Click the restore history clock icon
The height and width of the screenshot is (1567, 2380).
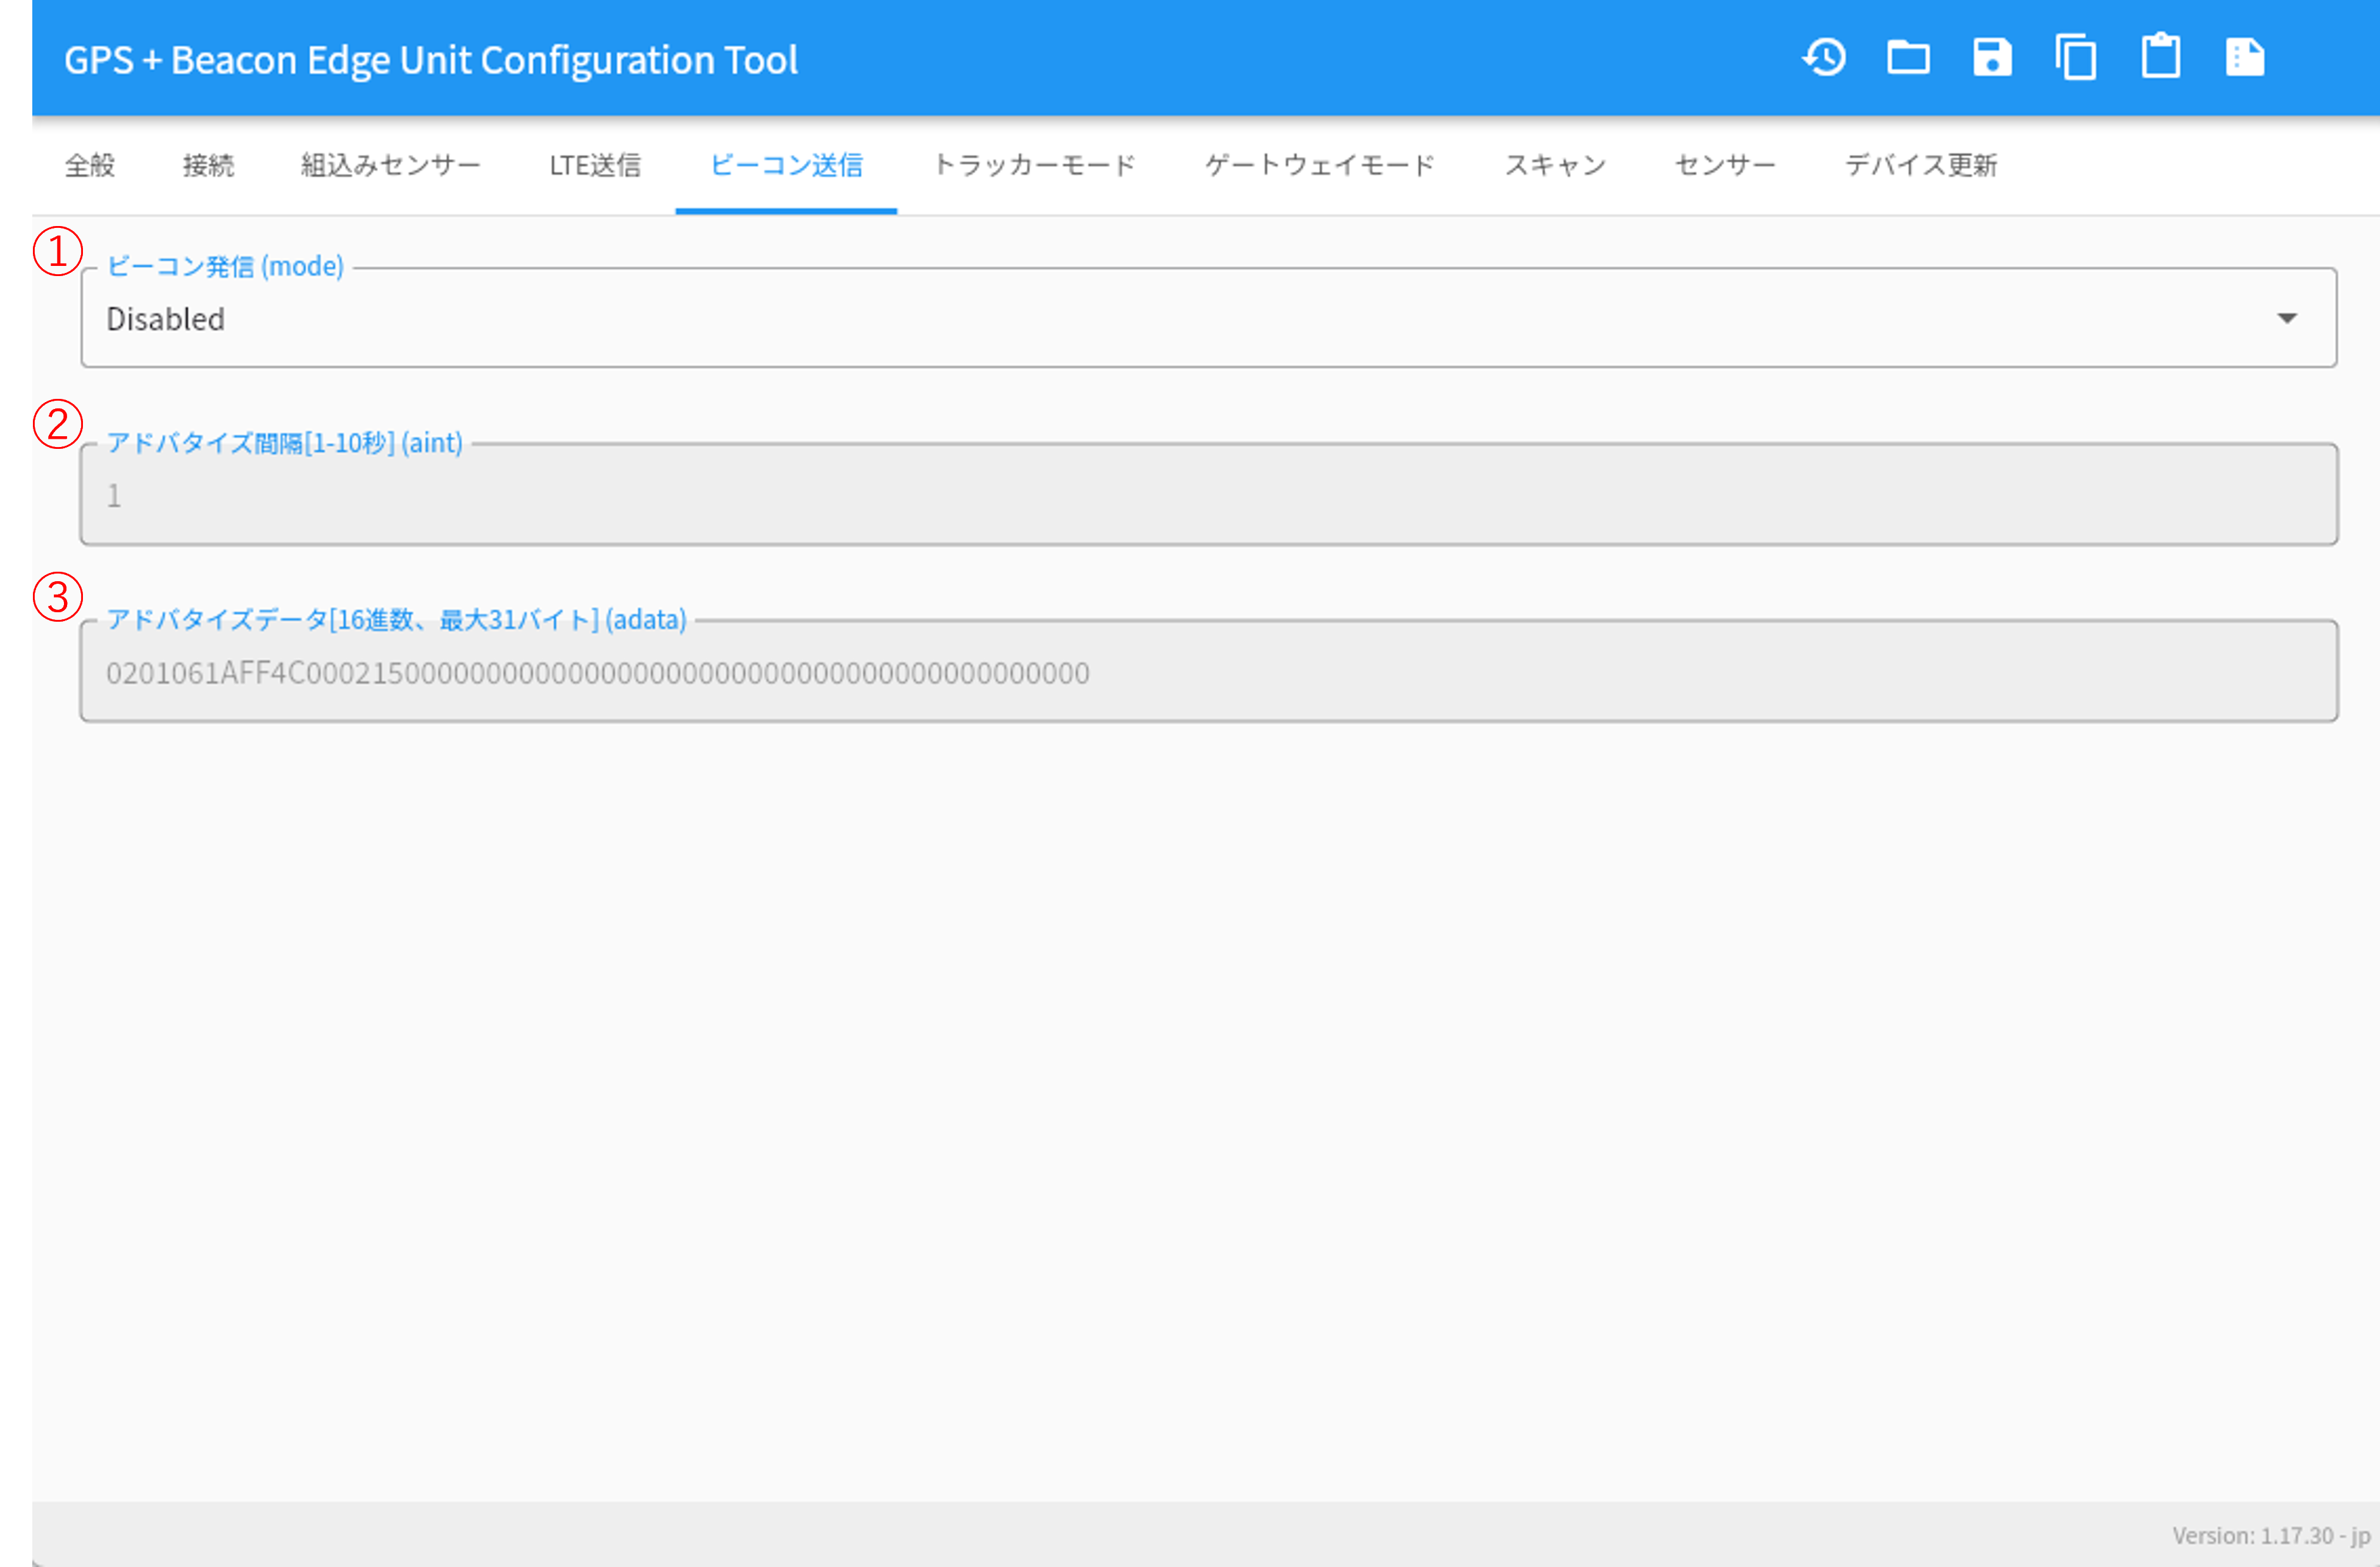click(1825, 58)
